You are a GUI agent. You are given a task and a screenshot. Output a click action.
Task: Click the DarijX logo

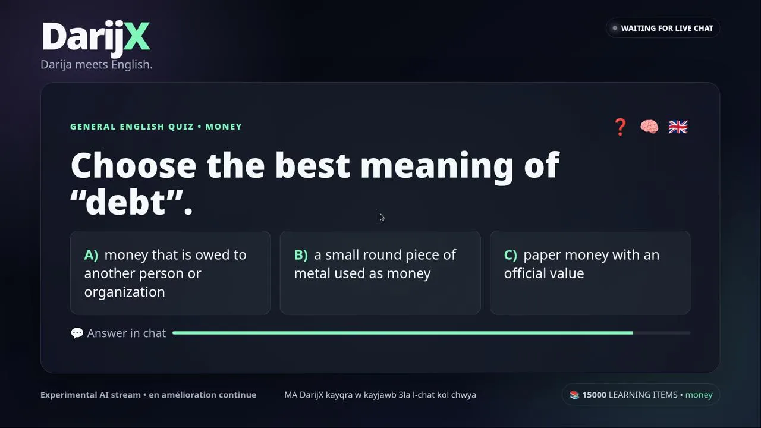pos(96,36)
